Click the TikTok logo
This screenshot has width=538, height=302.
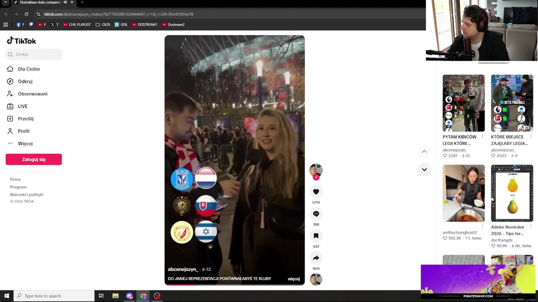point(21,41)
